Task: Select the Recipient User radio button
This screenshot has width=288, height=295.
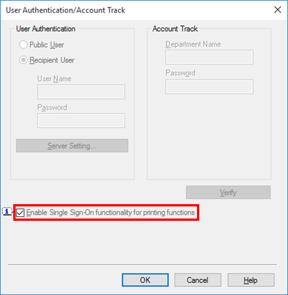Action: click(23, 60)
